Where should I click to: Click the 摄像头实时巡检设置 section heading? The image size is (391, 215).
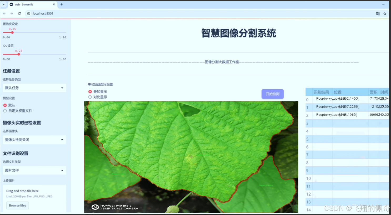22,123
